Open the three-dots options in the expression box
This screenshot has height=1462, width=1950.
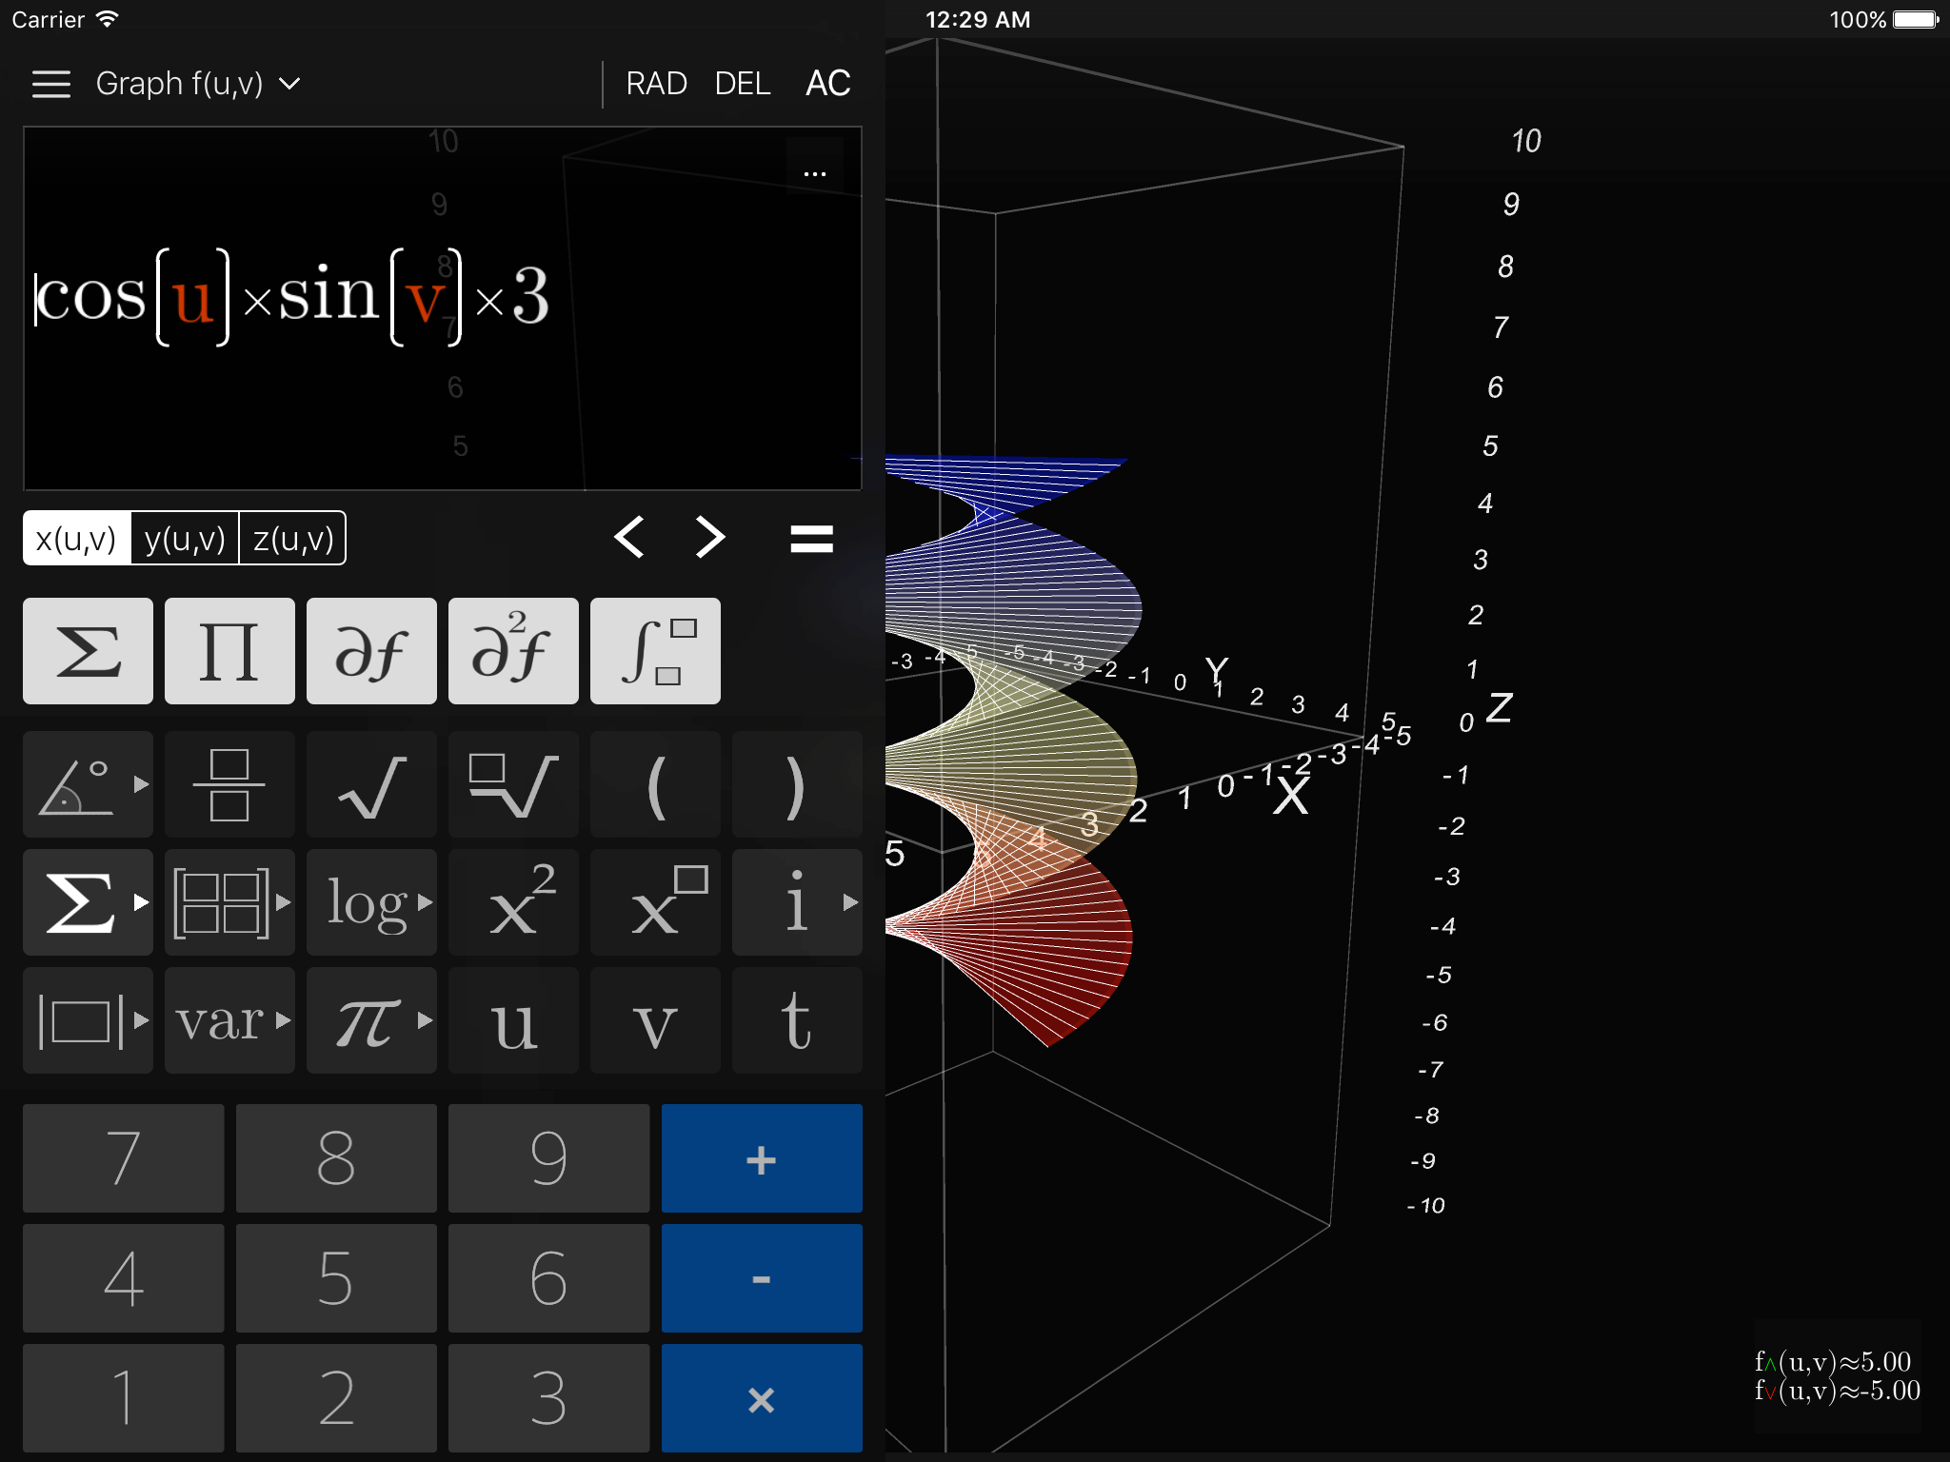815,173
